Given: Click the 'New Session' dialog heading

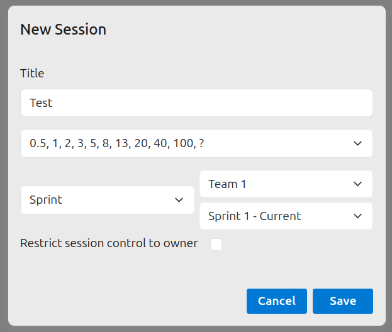Looking at the screenshot, I should pos(63,29).
